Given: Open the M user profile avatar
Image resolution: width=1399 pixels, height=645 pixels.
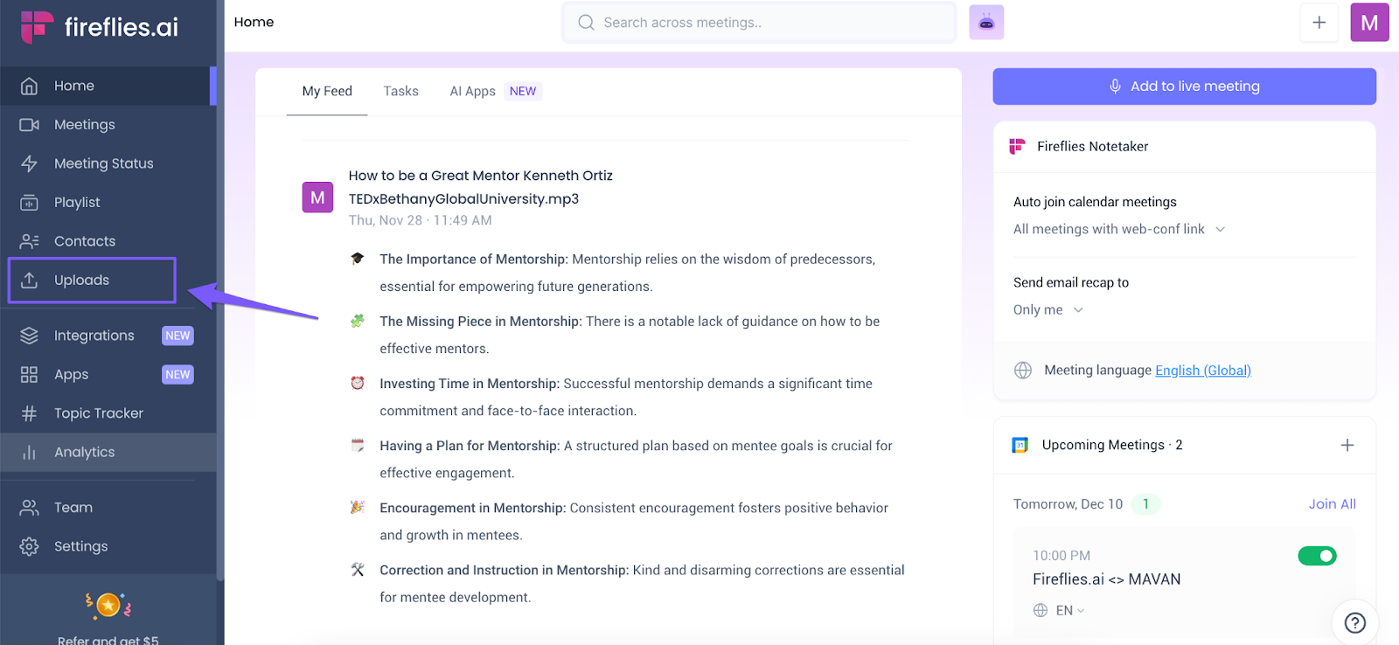Looking at the screenshot, I should [1368, 23].
